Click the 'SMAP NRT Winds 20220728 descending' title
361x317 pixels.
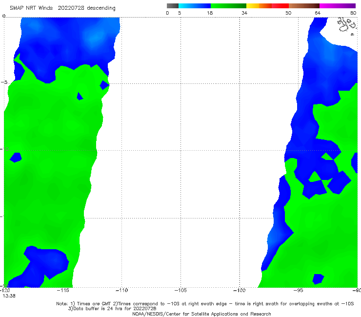click(x=62, y=8)
